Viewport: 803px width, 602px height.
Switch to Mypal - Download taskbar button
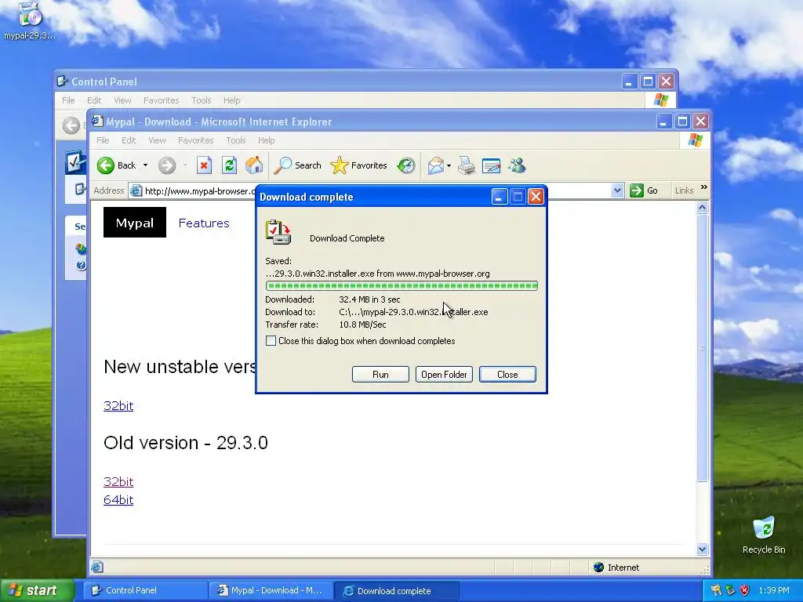point(271,590)
